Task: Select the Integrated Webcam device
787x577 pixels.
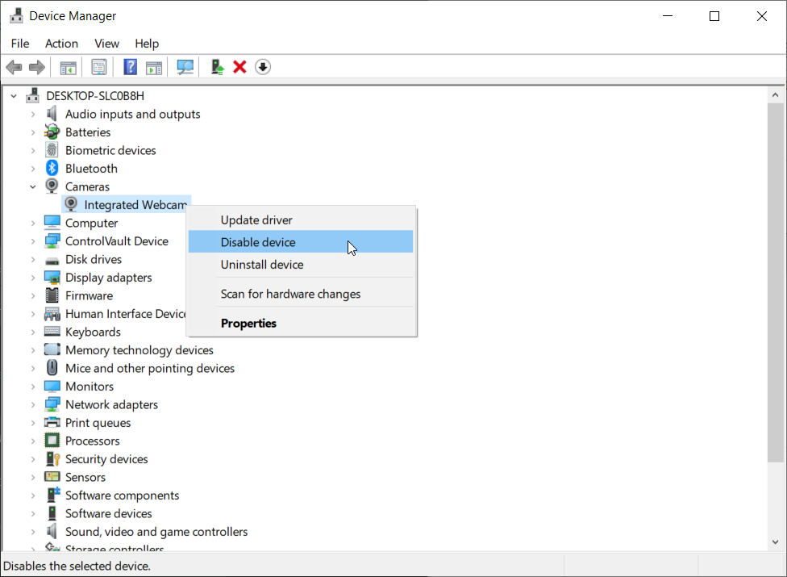Action: click(x=134, y=204)
